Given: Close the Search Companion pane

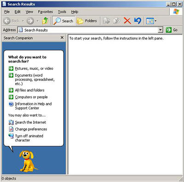Looking at the screenshot, I should coord(62,38).
